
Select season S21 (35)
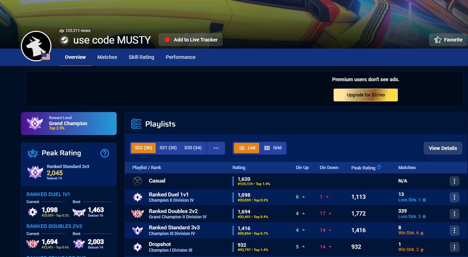[168, 148]
